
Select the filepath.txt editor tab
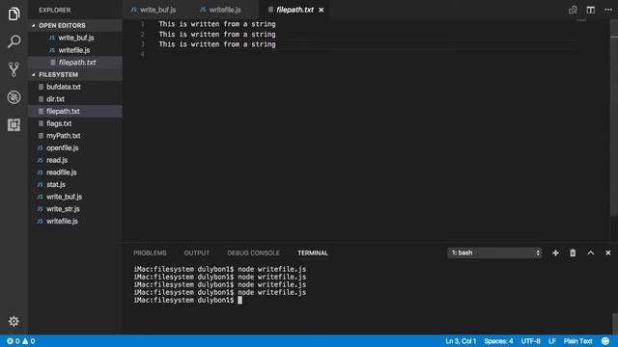294,10
